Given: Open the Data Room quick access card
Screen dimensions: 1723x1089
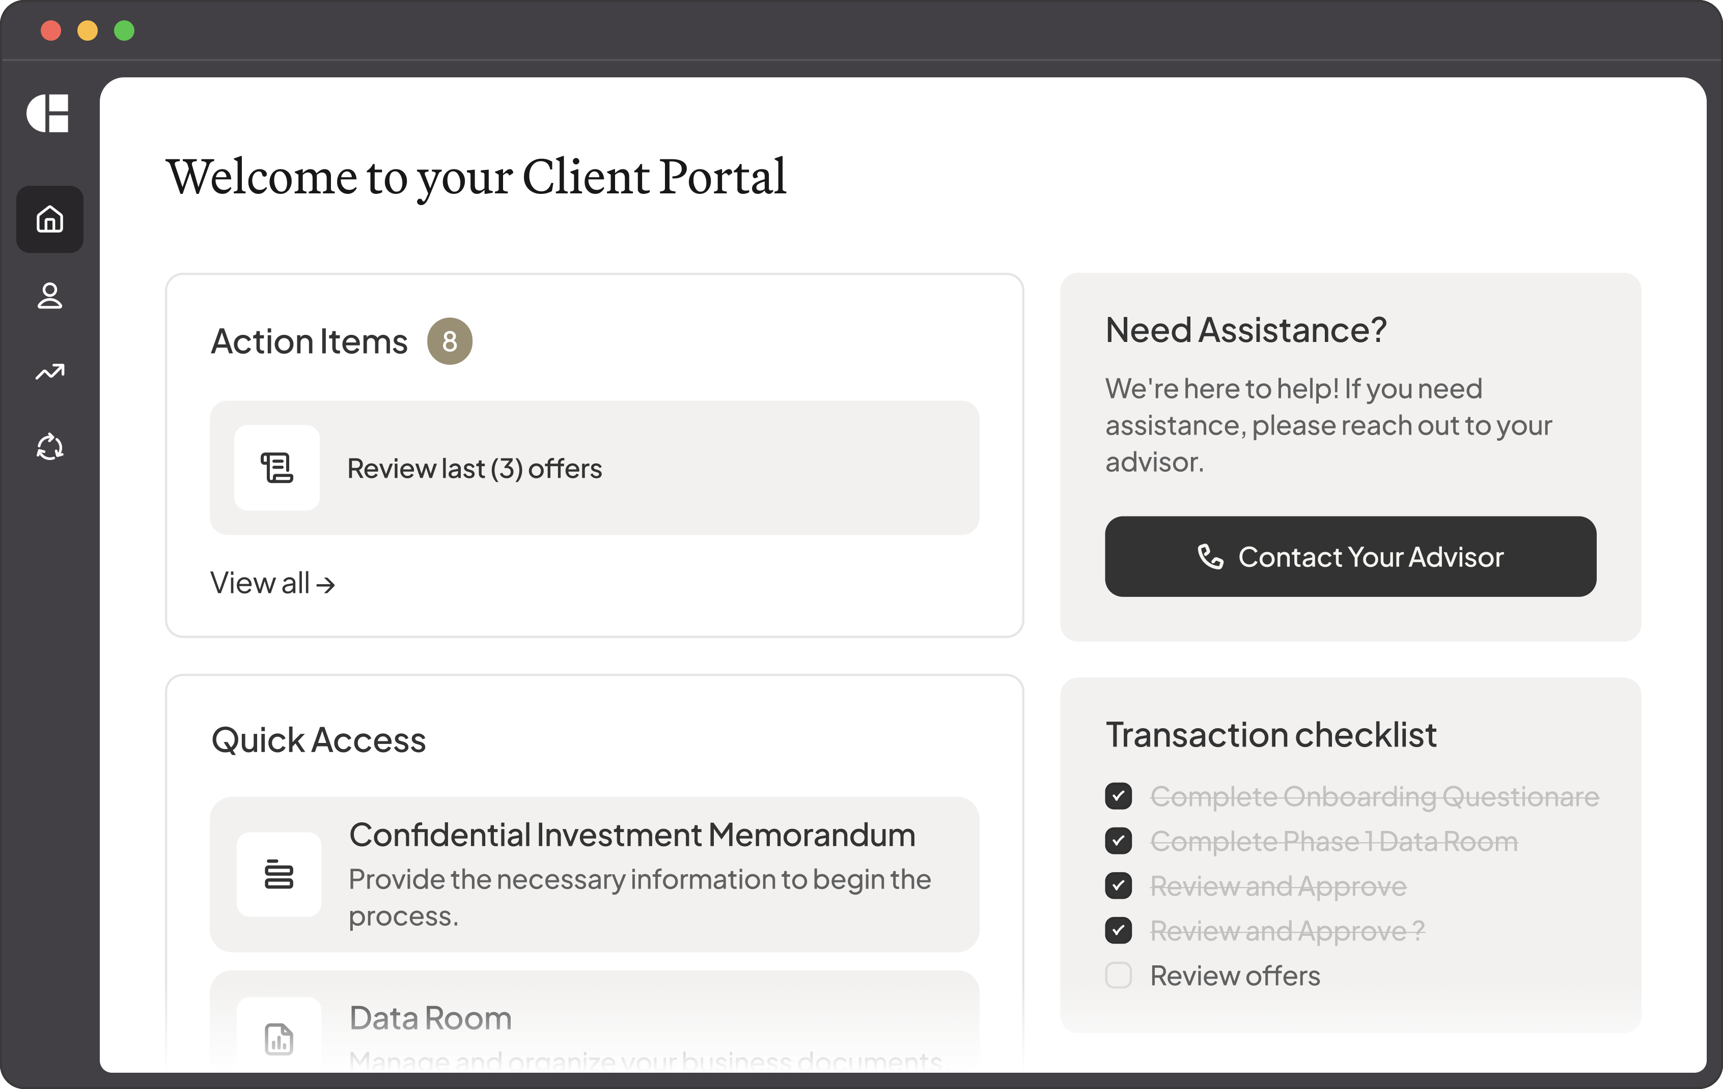Looking at the screenshot, I should click(x=594, y=1022).
